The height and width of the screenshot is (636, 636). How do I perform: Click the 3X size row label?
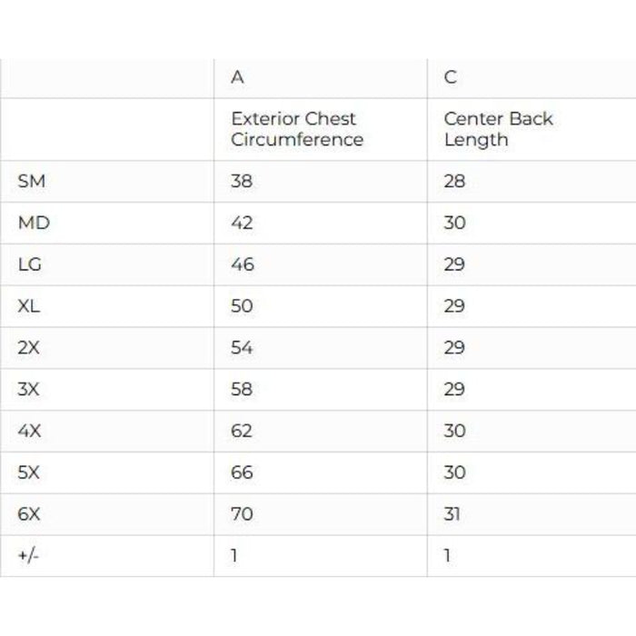(x=29, y=389)
